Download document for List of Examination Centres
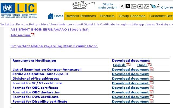The image size is (173, 108). (130, 70)
